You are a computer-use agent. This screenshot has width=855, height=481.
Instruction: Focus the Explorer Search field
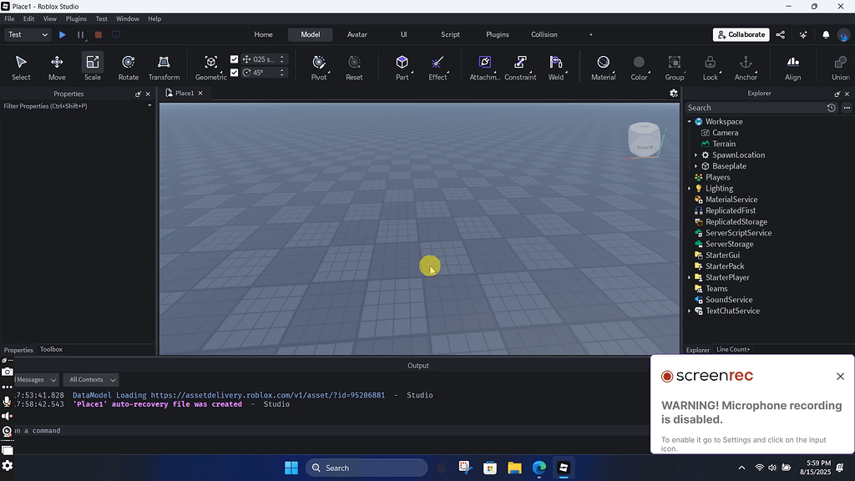754,108
